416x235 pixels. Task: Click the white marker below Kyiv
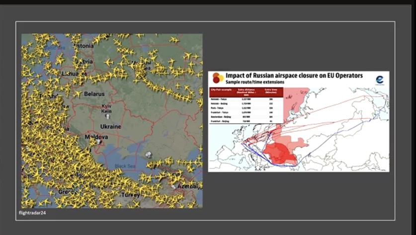(107, 116)
